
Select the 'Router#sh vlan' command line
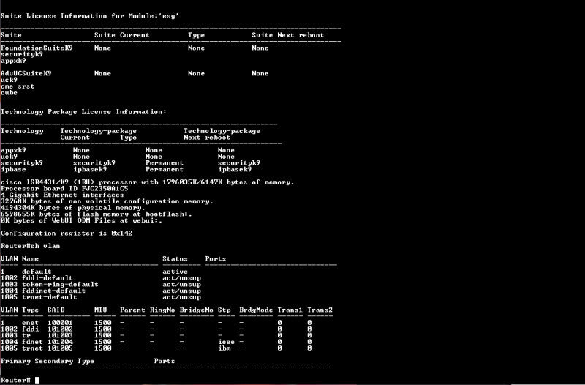coord(30,246)
